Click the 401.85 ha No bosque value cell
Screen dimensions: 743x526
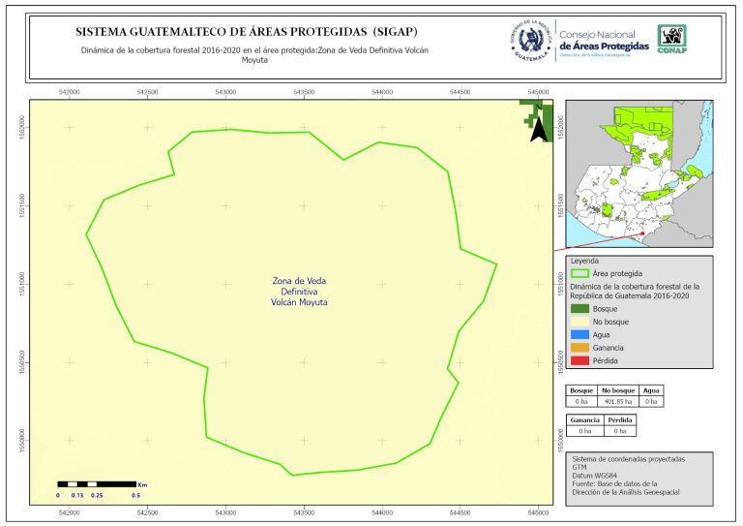tap(616, 400)
